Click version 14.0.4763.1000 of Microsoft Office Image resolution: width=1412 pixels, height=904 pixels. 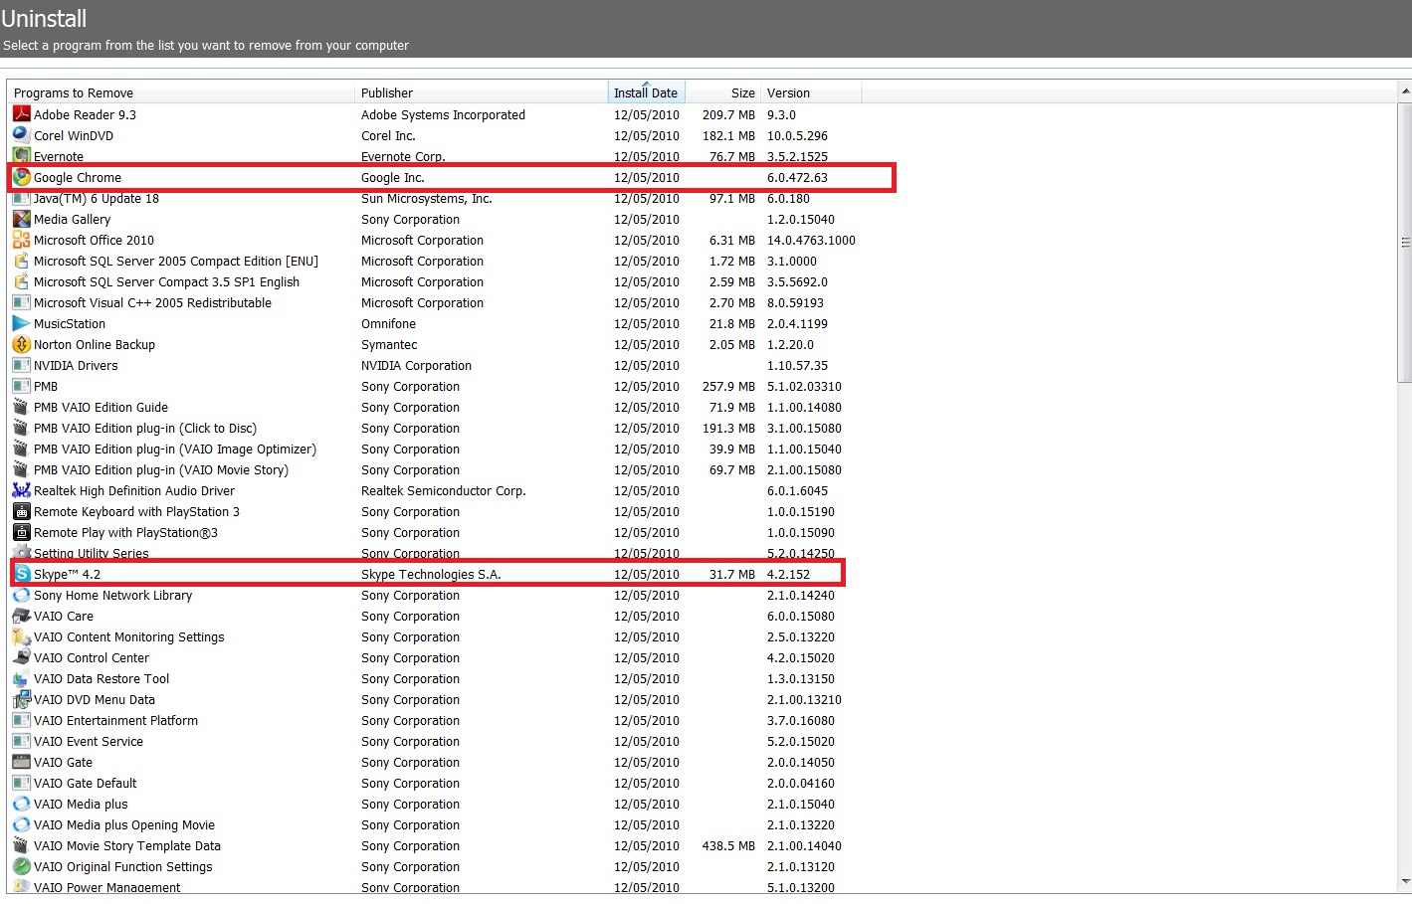click(x=811, y=240)
